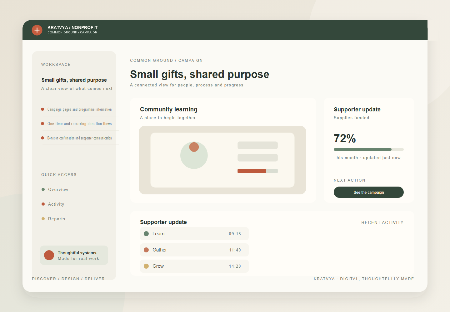Click the RECENT ACTIVITY label
This screenshot has width=450, height=312.
coord(382,222)
